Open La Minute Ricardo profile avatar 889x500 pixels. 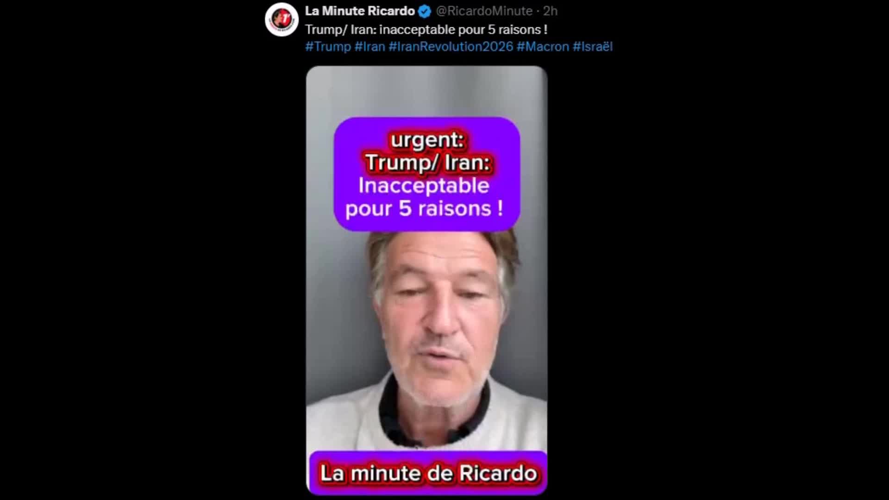coord(282,19)
